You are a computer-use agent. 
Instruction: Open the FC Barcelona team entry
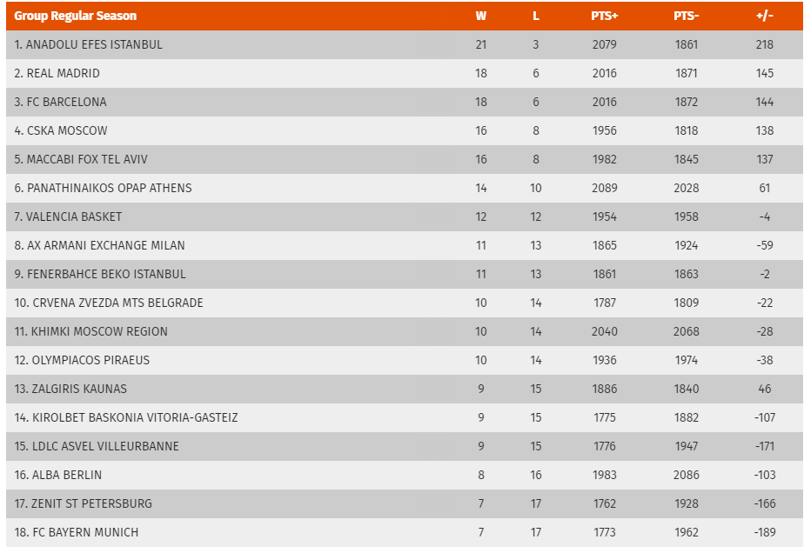point(404,102)
